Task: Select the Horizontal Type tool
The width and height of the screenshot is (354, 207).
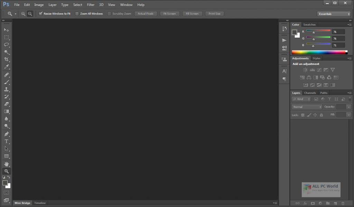Action: pos(6,141)
